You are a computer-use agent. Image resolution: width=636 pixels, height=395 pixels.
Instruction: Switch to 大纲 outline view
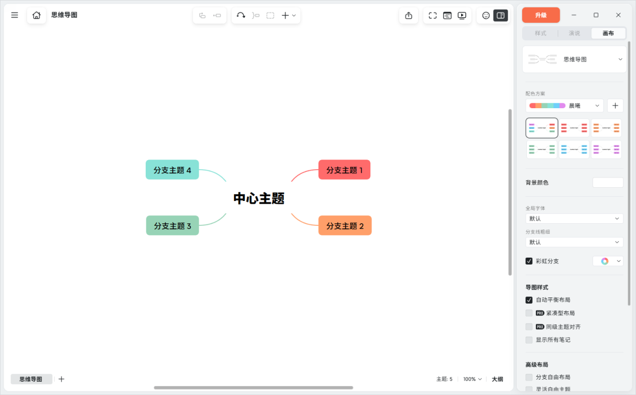[x=497, y=379]
